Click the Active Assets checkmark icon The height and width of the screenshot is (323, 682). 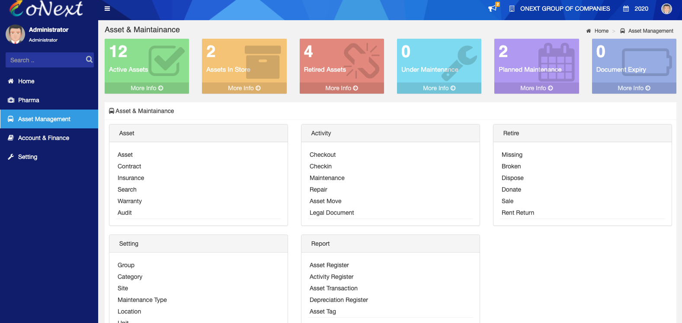(x=166, y=61)
